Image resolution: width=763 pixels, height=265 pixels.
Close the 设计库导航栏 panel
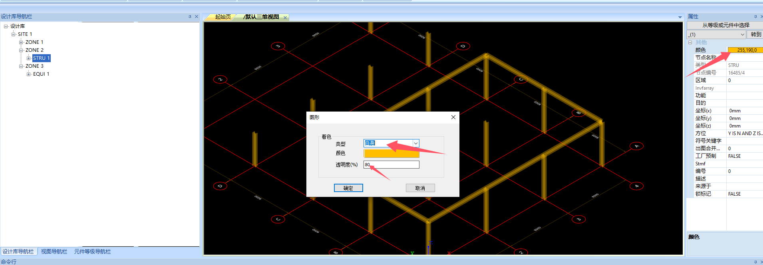[196, 17]
